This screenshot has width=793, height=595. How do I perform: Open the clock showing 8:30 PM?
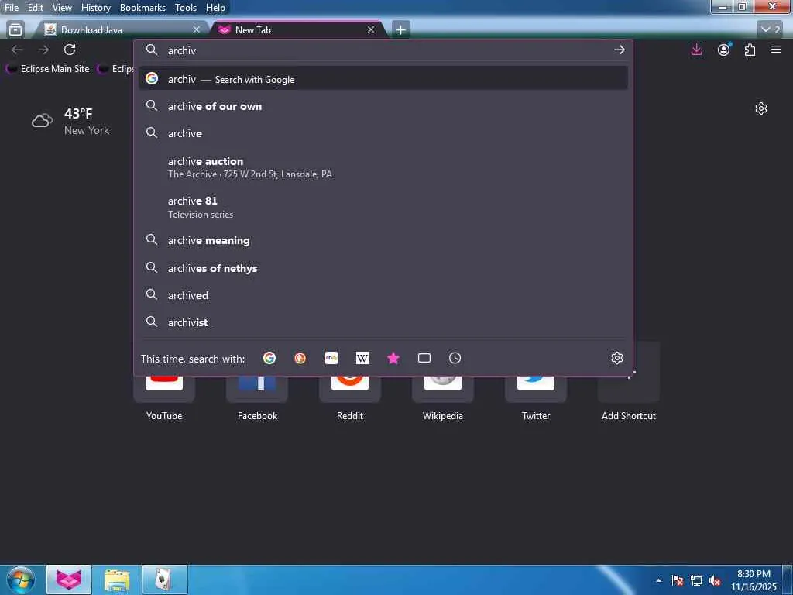click(x=754, y=580)
